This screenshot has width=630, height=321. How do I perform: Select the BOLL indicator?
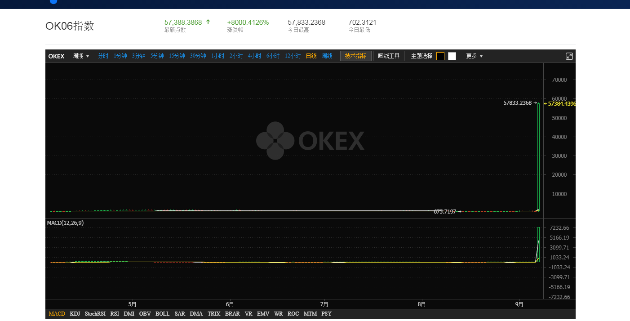coord(163,314)
